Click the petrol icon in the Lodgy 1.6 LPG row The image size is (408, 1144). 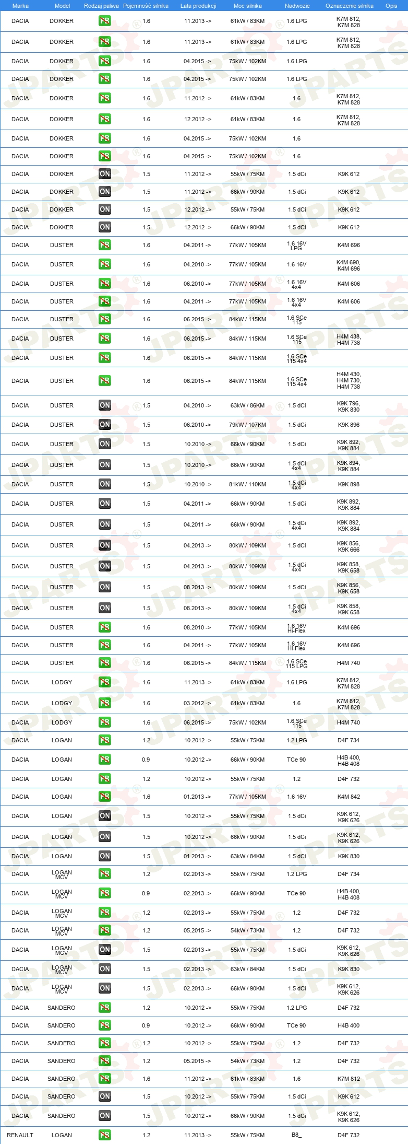[x=105, y=682]
